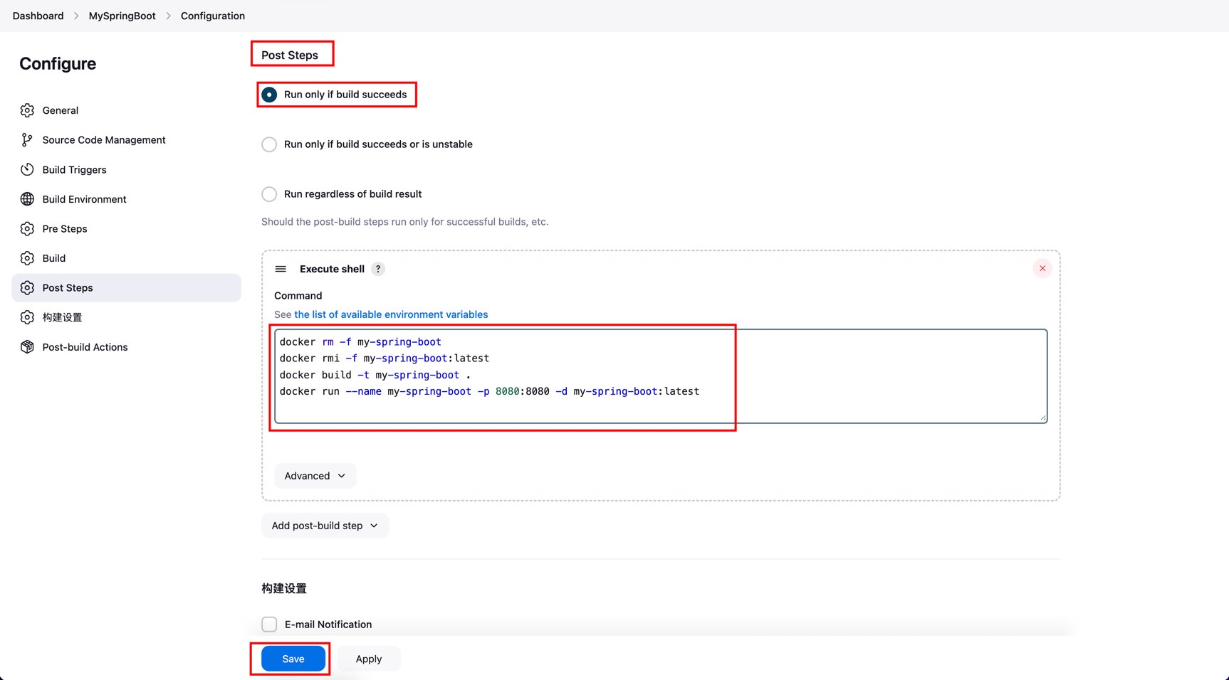
Task: Navigate to MySpringBoot in breadcrumb
Action: coord(122,16)
